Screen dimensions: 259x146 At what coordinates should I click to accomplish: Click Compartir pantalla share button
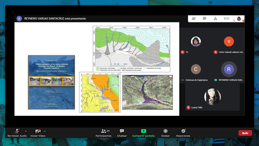[143, 133]
